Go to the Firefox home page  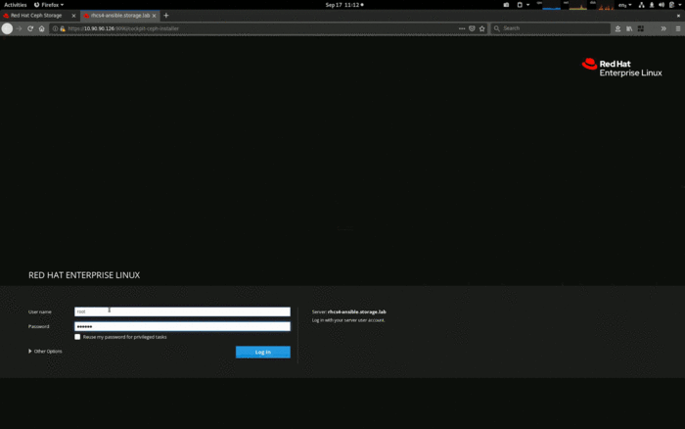[42, 28]
